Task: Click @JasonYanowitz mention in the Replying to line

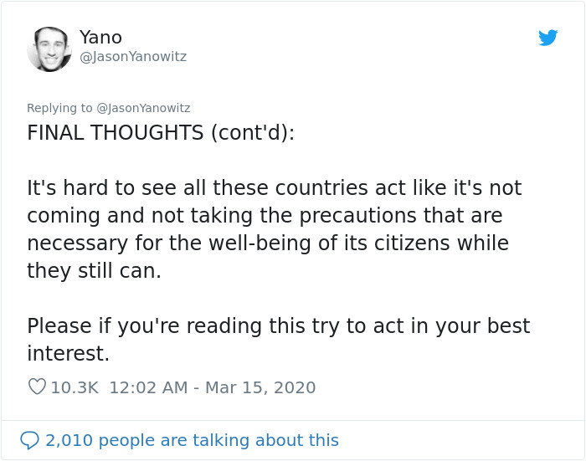Action: click(143, 108)
